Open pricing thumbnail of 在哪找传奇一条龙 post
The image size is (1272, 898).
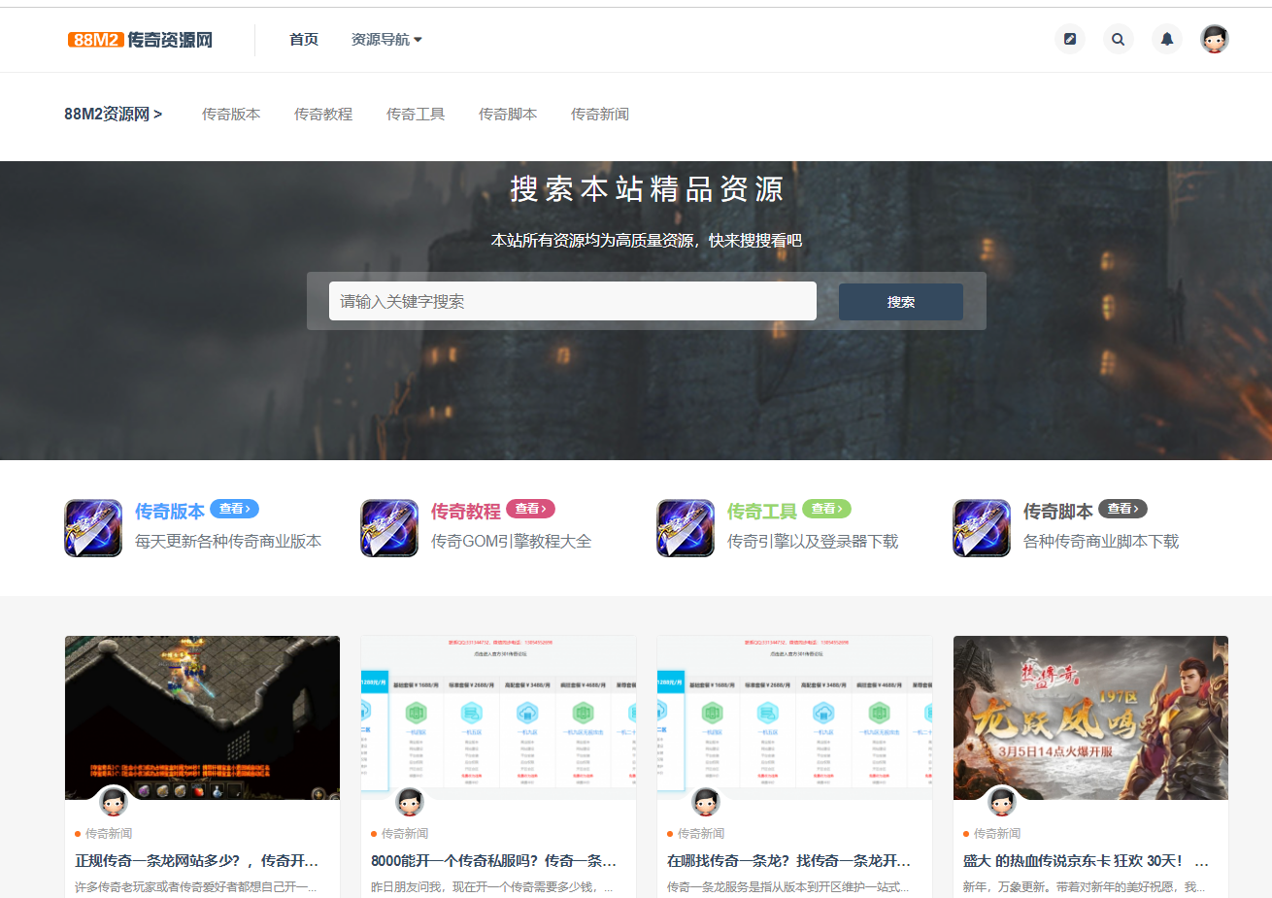pyautogui.click(x=794, y=717)
